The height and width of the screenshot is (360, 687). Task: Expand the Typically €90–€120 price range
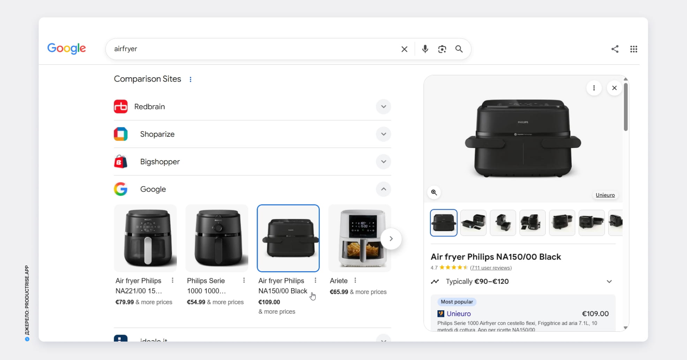click(609, 282)
